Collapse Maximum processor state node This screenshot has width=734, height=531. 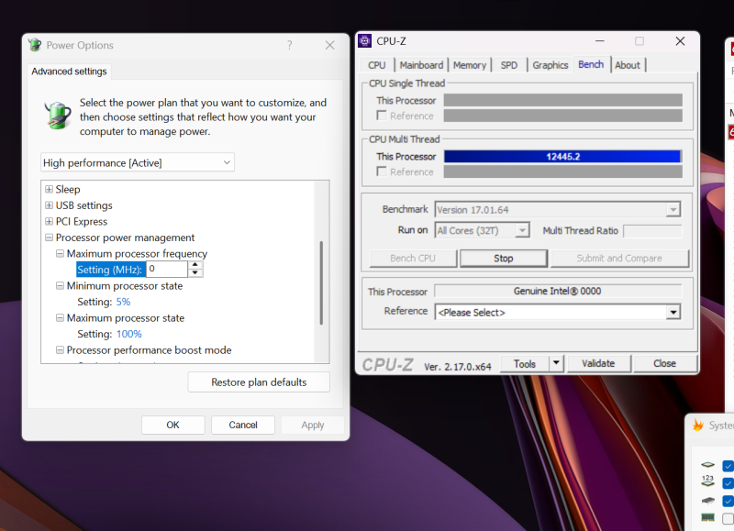pyautogui.click(x=60, y=317)
